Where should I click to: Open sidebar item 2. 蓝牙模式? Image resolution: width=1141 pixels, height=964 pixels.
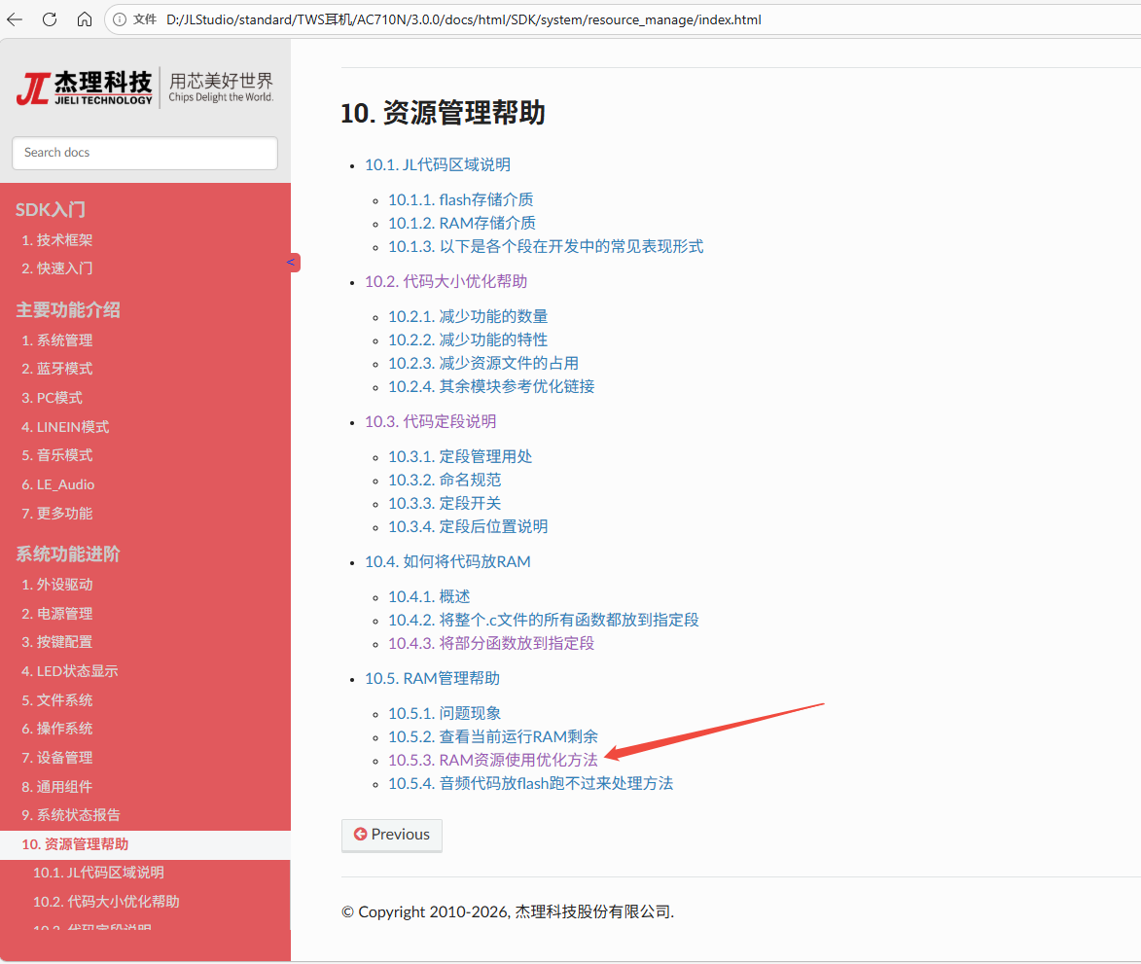click(x=56, y=369)
